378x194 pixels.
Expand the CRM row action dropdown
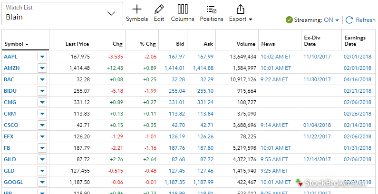[42, 114]
